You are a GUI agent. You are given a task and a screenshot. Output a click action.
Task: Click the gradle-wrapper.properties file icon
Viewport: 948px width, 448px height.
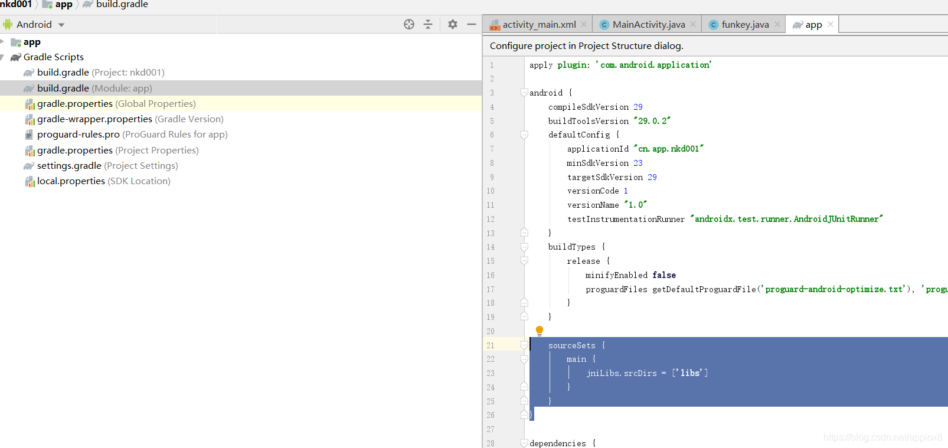30,119
